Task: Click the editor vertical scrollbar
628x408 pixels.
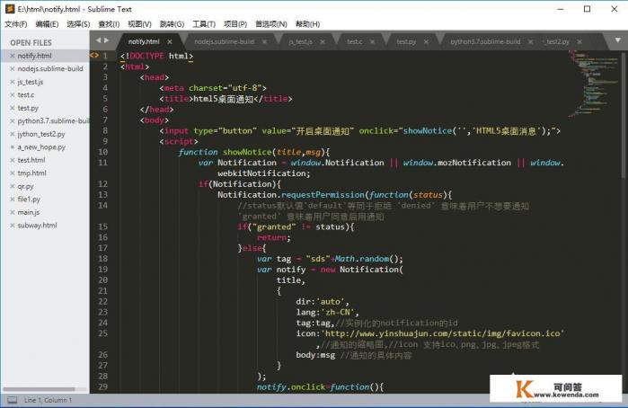Action: click(x=624, y=116)
